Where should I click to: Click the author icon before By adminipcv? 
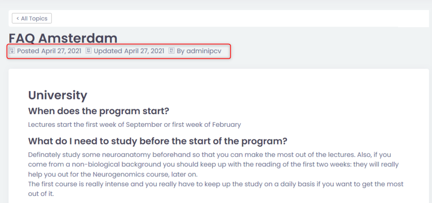(171, 51)
